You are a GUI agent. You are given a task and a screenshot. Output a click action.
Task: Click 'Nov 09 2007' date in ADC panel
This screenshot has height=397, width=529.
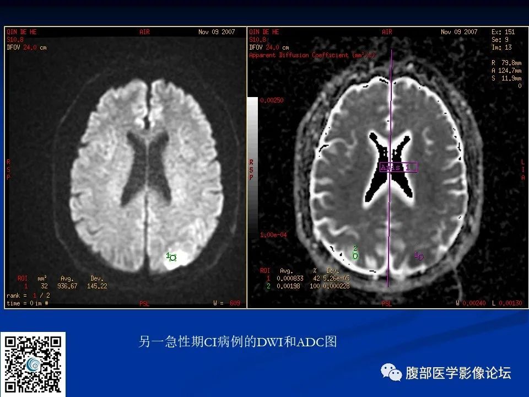click(459, 32)
